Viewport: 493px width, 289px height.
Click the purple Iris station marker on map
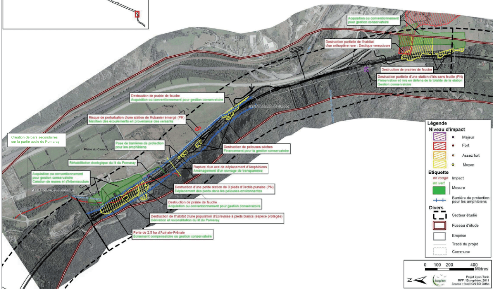pyautogui.click(x=366, y=69)
